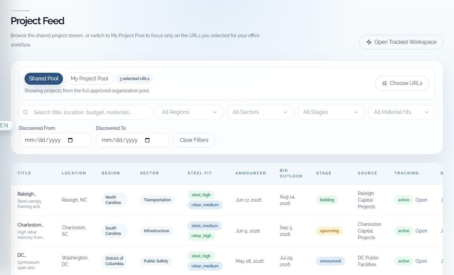Image resolution: width=454 pixels, height=275 pixels.
Task: Expand the All Material Fits dropdown
Action: pyautogui.click(x=402, y=112)
